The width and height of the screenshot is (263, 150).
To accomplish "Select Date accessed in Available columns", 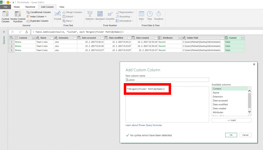I will (x=229, y=100).
